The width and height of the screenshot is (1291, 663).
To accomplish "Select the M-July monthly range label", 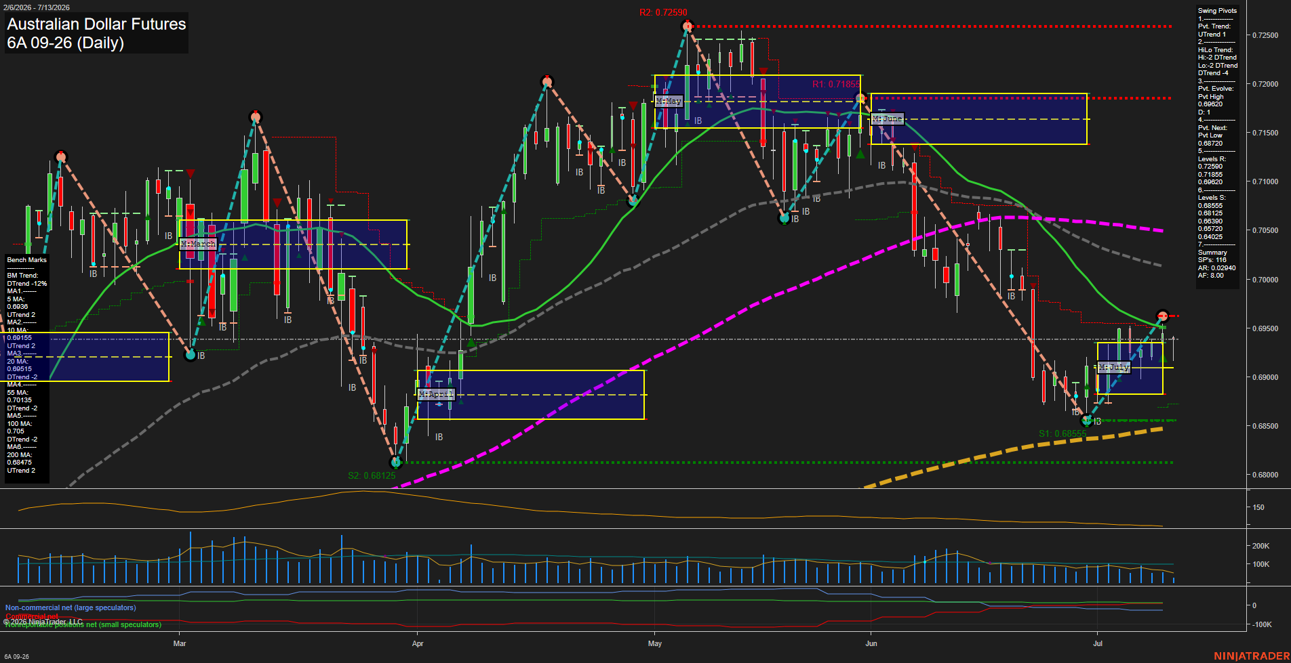I will (x=1113, y=368).
